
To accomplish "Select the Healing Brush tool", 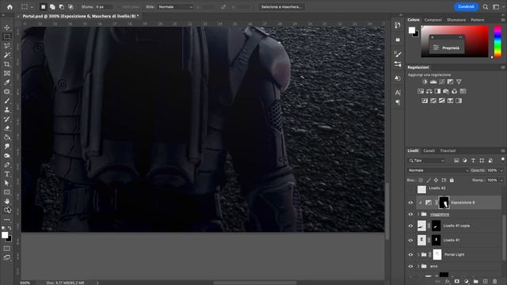I will tap(7, 92).
